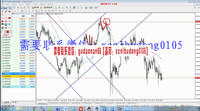Select the NZDUSD symbol row
Screen dimensions: 200x111
tap(18, 74)
